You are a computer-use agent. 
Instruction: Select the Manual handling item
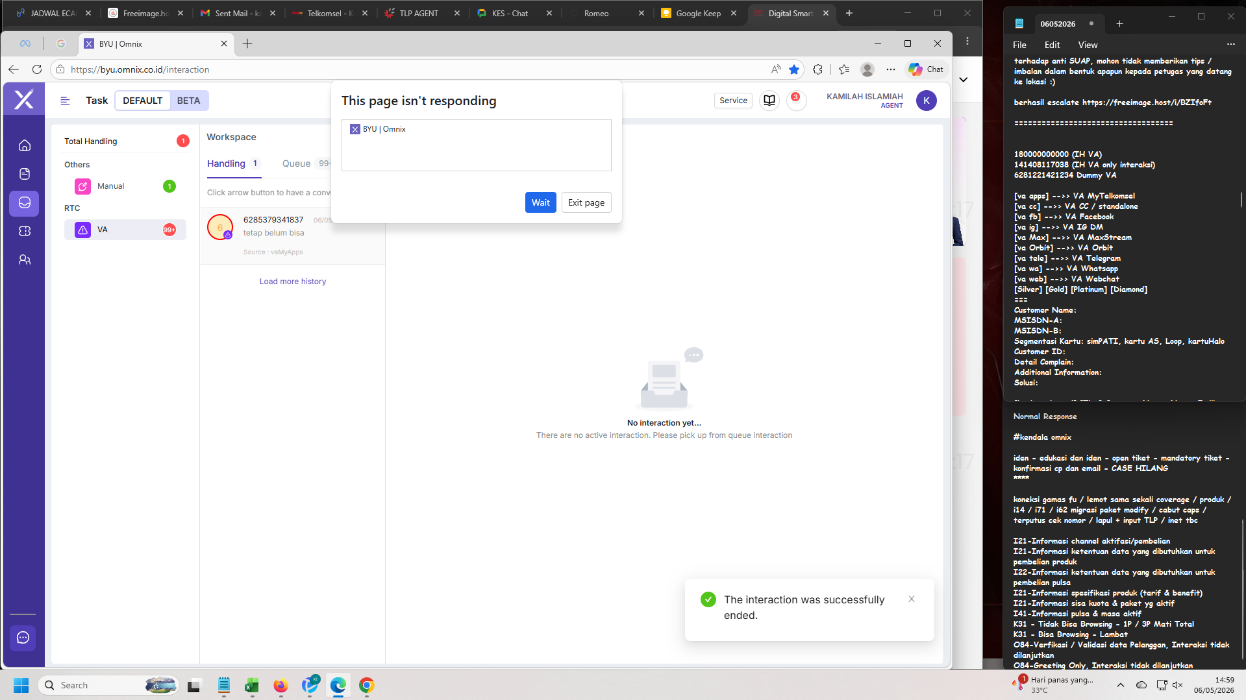tap(125, 186)
